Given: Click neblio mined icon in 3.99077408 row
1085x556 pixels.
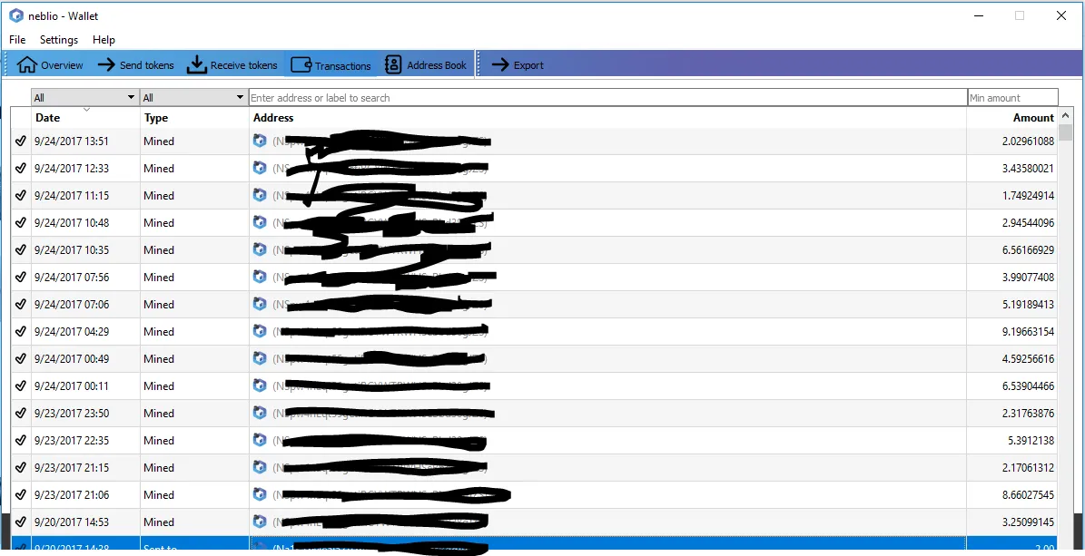Looking at the screenshot, I should [260, 277].
